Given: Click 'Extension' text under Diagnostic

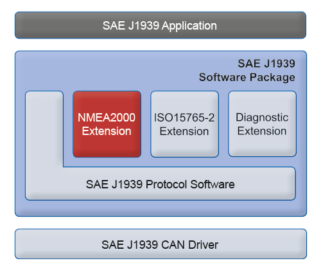Looking at the screenshot, I should (x=262, y=131).
